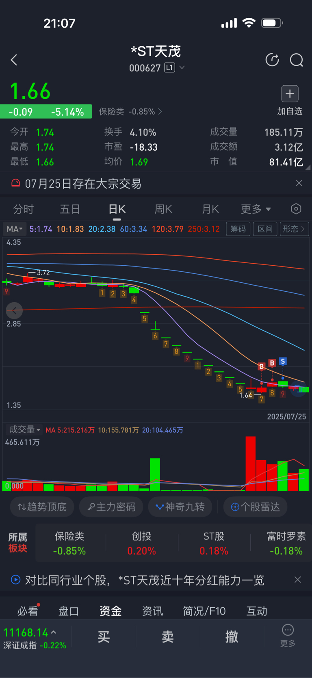
Task: Switch to 必看 bottom tab
Action: (x=28, y=611)
